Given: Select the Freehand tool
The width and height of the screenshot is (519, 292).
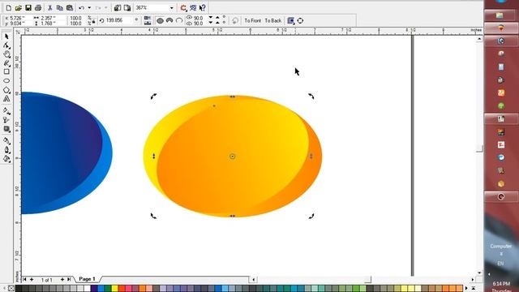Looking at the screenshot, I should [x=6, y=63].
